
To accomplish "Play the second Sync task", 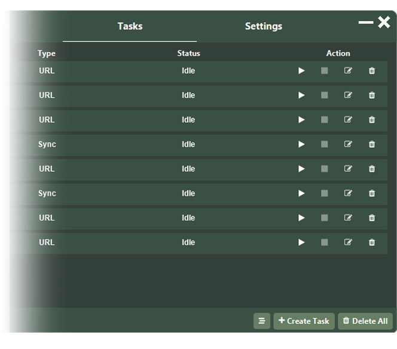I will click(301, 193).
